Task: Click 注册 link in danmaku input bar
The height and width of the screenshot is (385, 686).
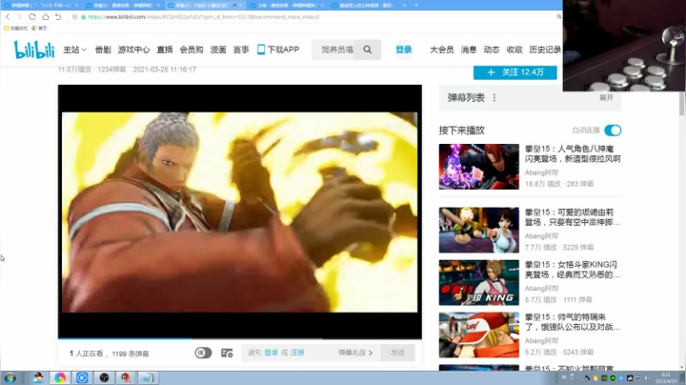Action: [x=297, y=353]
